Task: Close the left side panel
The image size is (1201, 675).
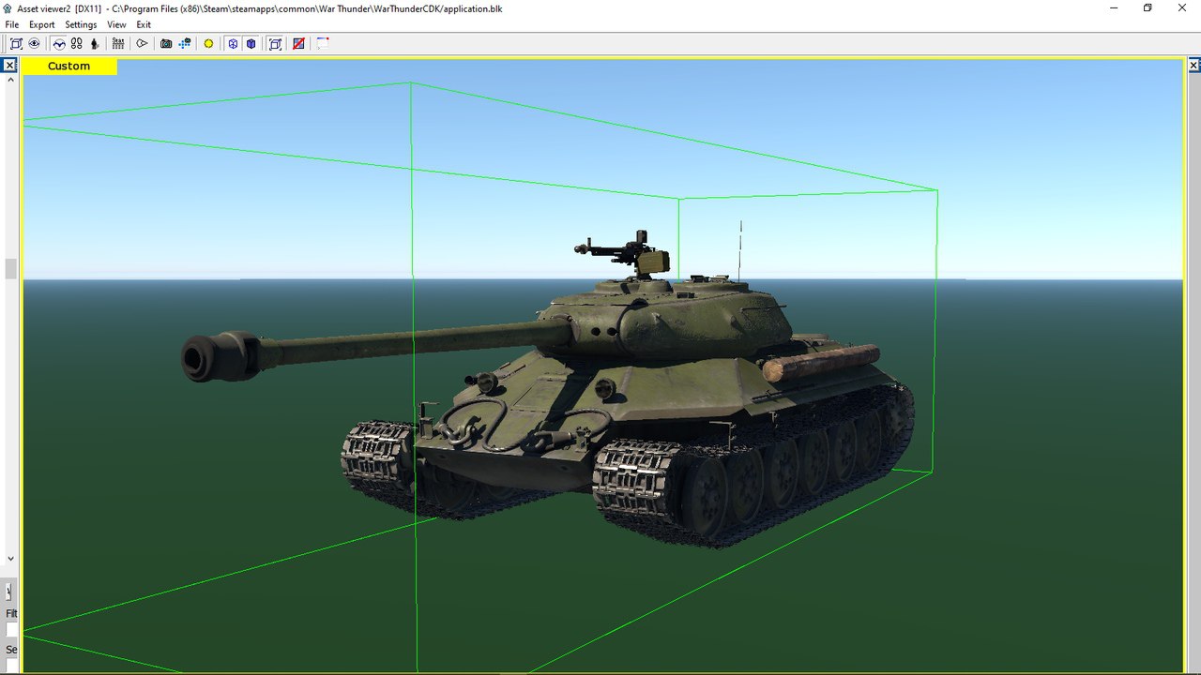Action: click(8, 65)
